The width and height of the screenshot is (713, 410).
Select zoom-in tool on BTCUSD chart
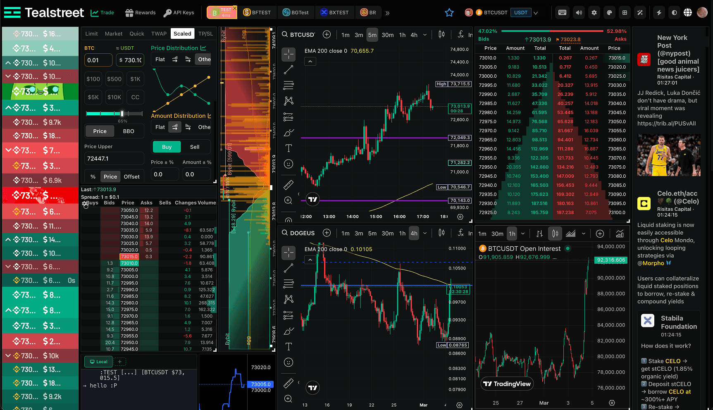coord(289,200)
